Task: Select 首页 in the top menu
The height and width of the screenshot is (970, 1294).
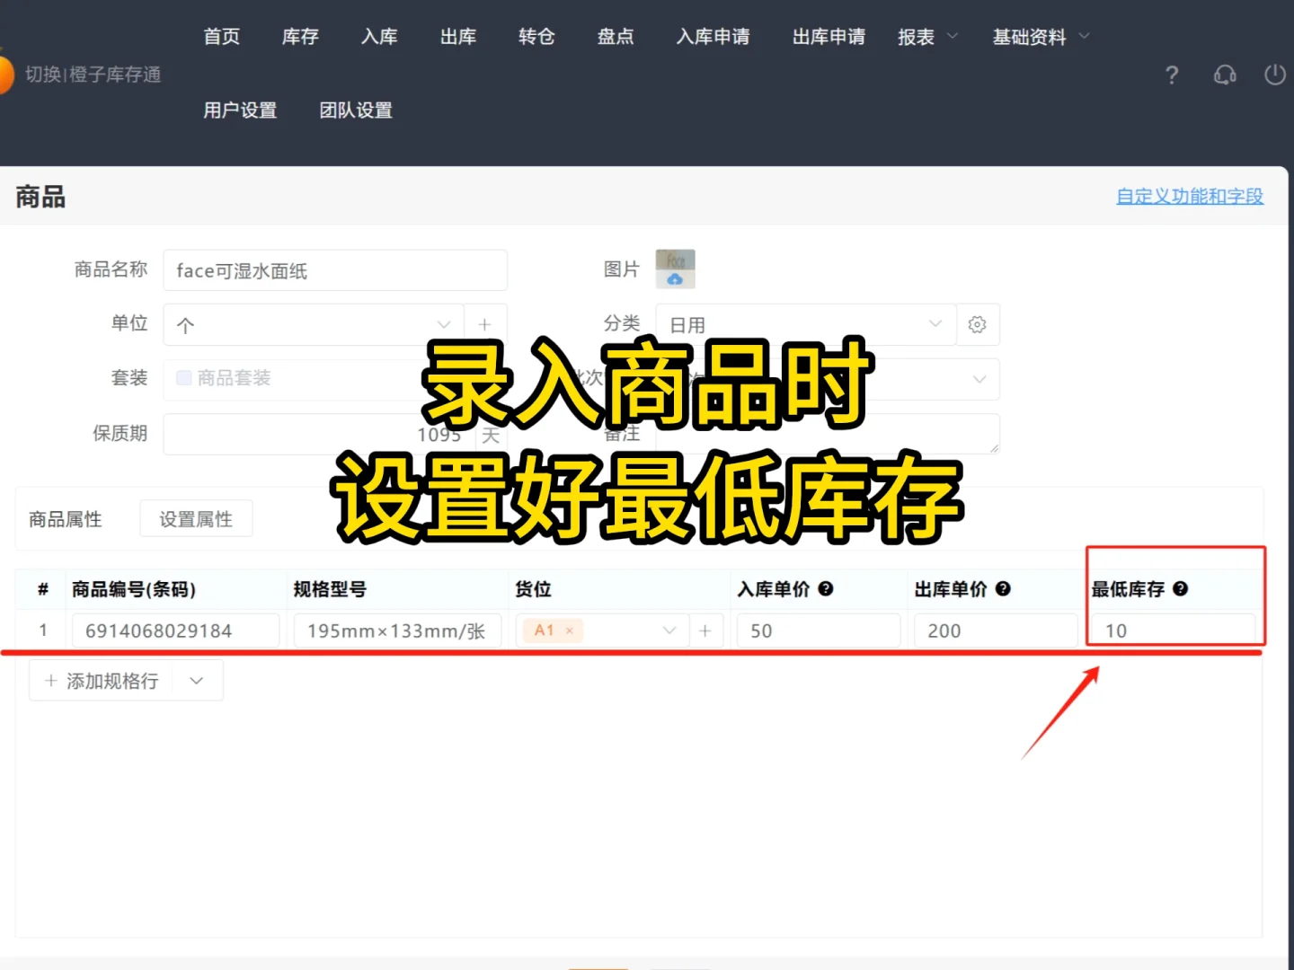Action: tap(221, 37)
